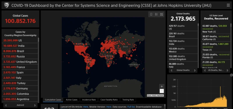This screenshot has width=233, height=109.
Task: Click the Global Deaths total 2.173.965
Action: 183,19
